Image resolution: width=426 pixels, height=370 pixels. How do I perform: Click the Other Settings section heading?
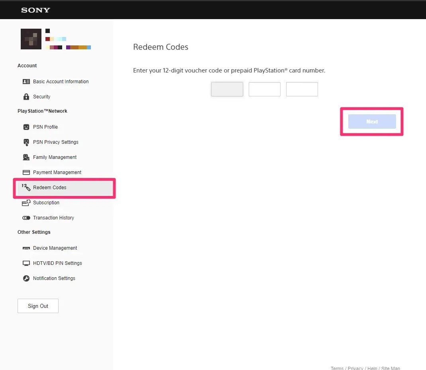pyautogui.click(x=34, y=232)
